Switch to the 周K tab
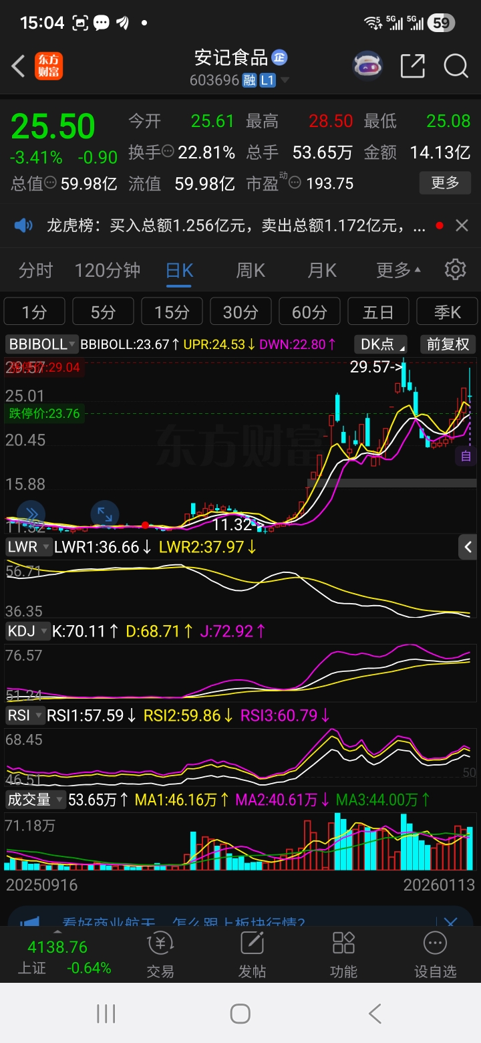The height and width of the screenshot is (1043, 481). [251, 270]
